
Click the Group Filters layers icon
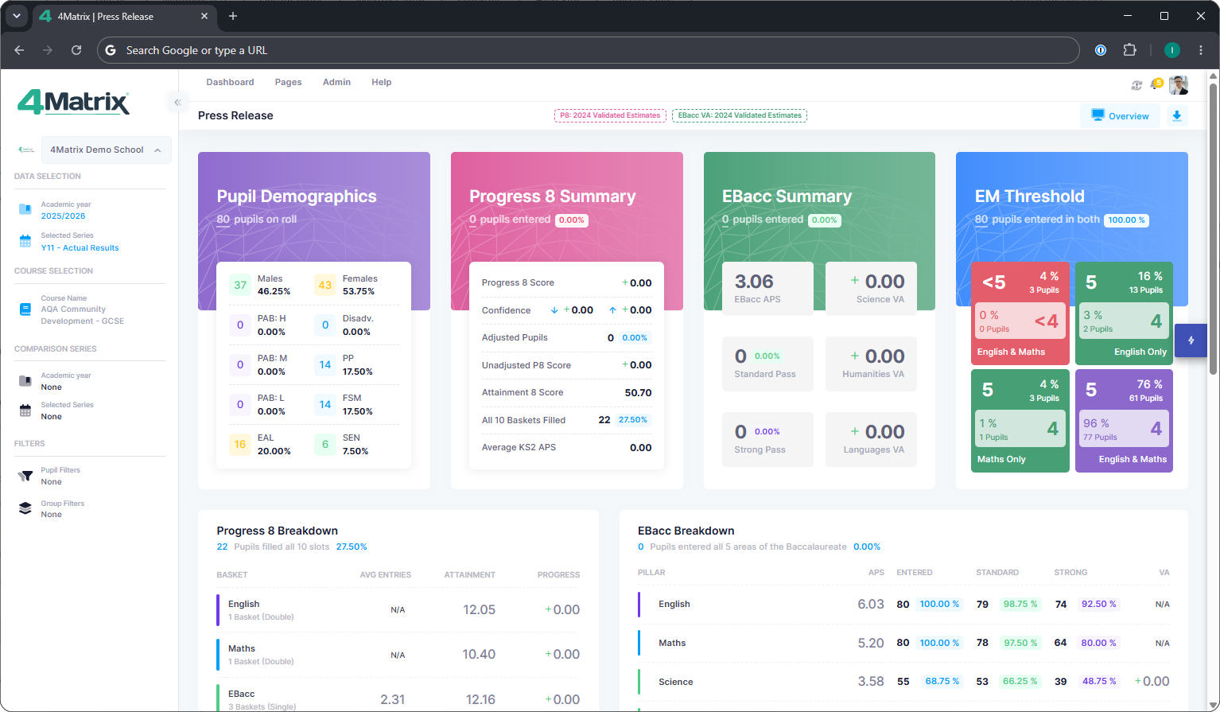pyautogui.click(x=25, y=508)
